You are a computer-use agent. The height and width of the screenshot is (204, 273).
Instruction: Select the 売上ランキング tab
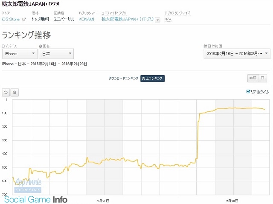[152, 79]
